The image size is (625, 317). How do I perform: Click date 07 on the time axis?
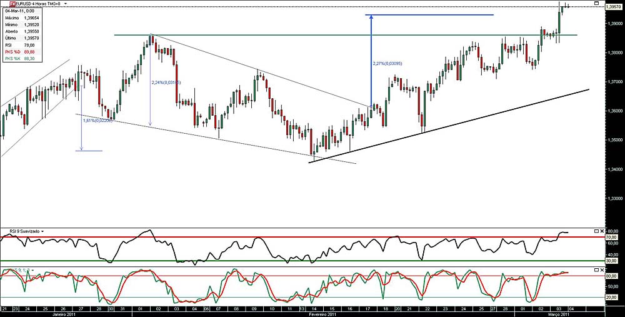[218, 309]
